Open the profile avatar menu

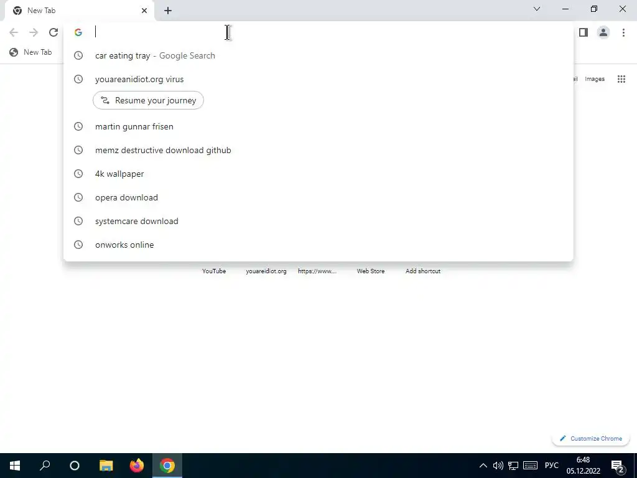(603, 32)
